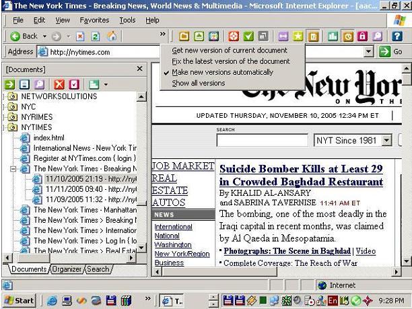Open the 'Photographs: The Scene in Baghdad' link
Image resolution: width=412 pixels, height=309 pixels.
click(287, 251)
